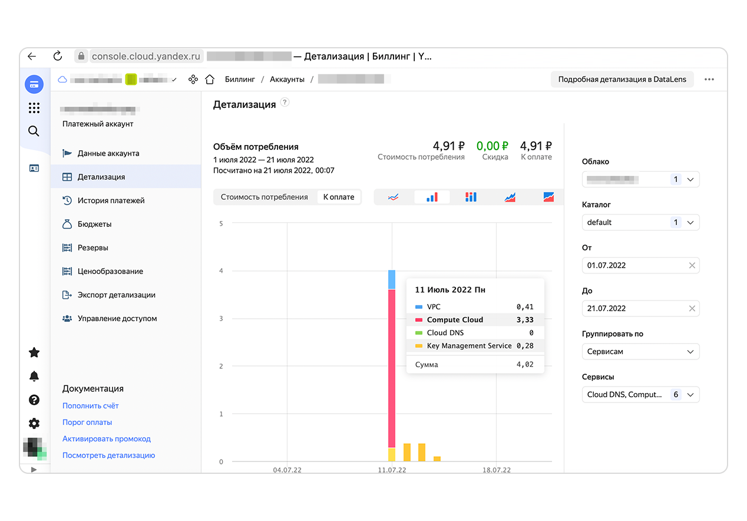Click the text Посчитано на 21 июля 2022, 00:07
The width and height of the screenshot is (747, 521).
point(274,170)
